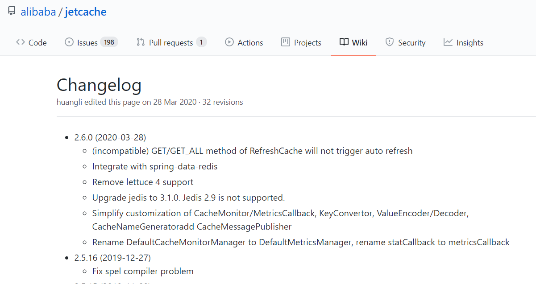Select the Projects tab label
Image resolution: width=536 pixels, height=284 pixels.
point(307,43)
